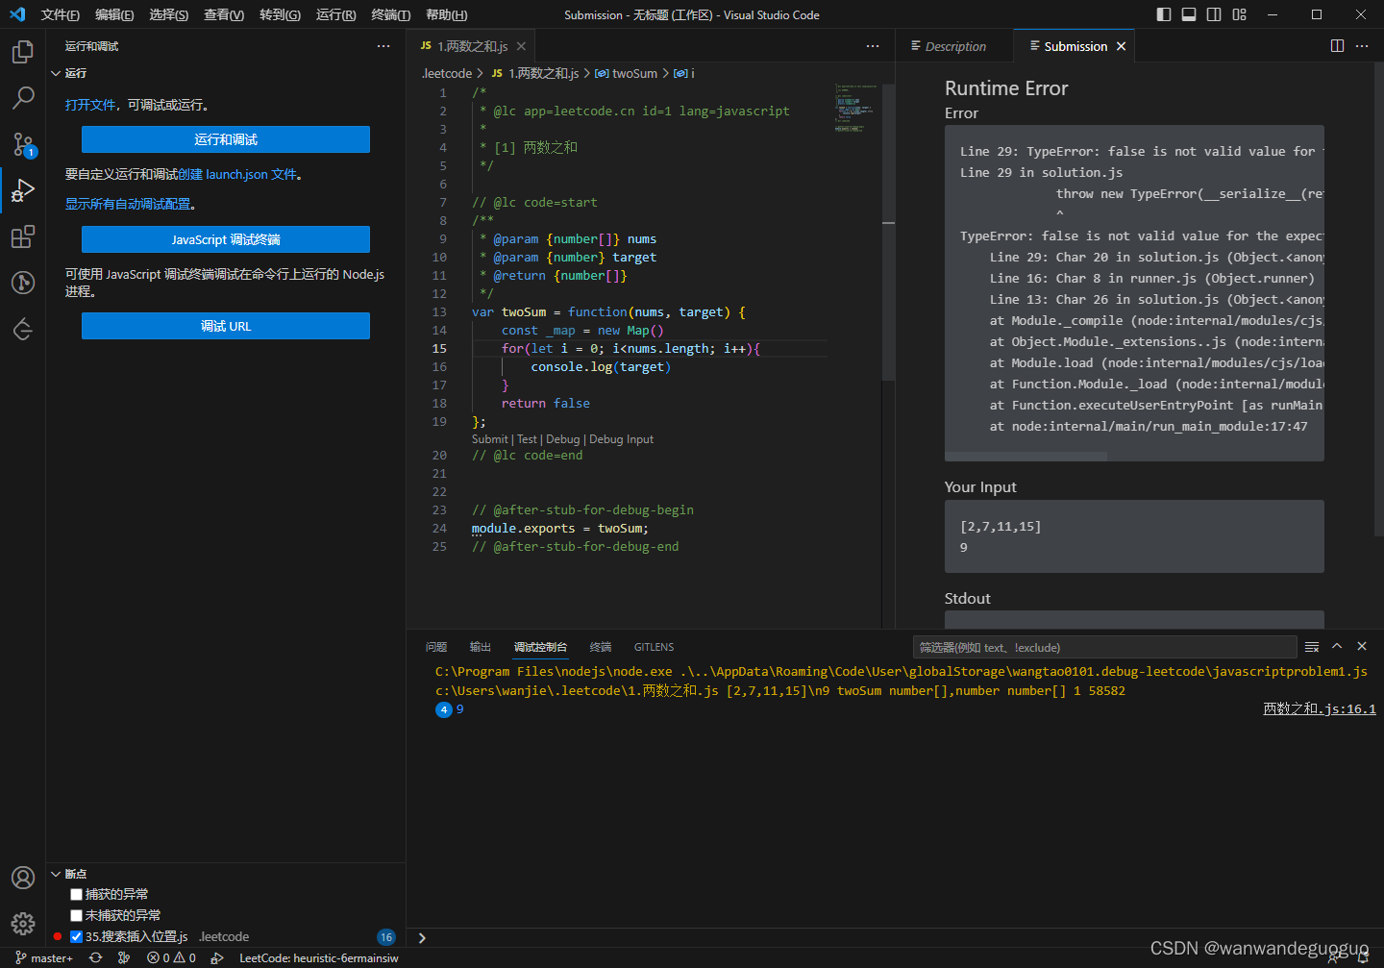1384x968 pixels.
Task: Click the 两数之和.js:16:1 source link
Action: pyautogui.click(x=1320, y=708)
